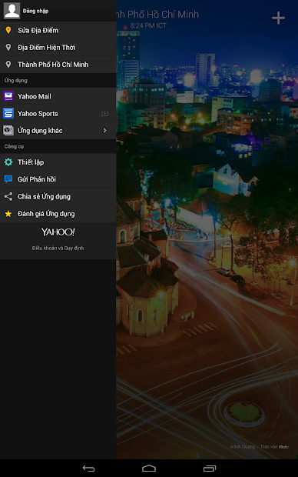
Task: Open the Yahoo Sports entry
Action: (x=58, y=113)
